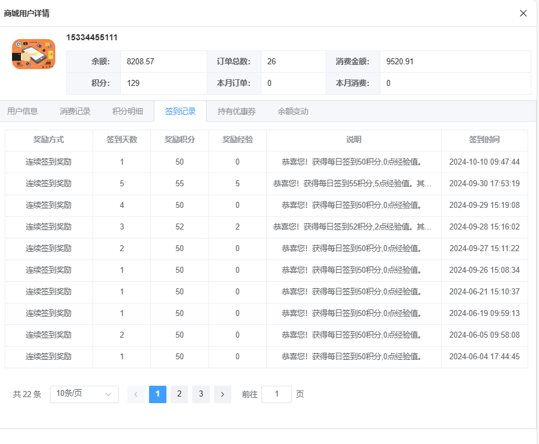Select the 积分明细 tab
Image resolution: width=539 pixels, height=444 pixels.
[127, 111]
